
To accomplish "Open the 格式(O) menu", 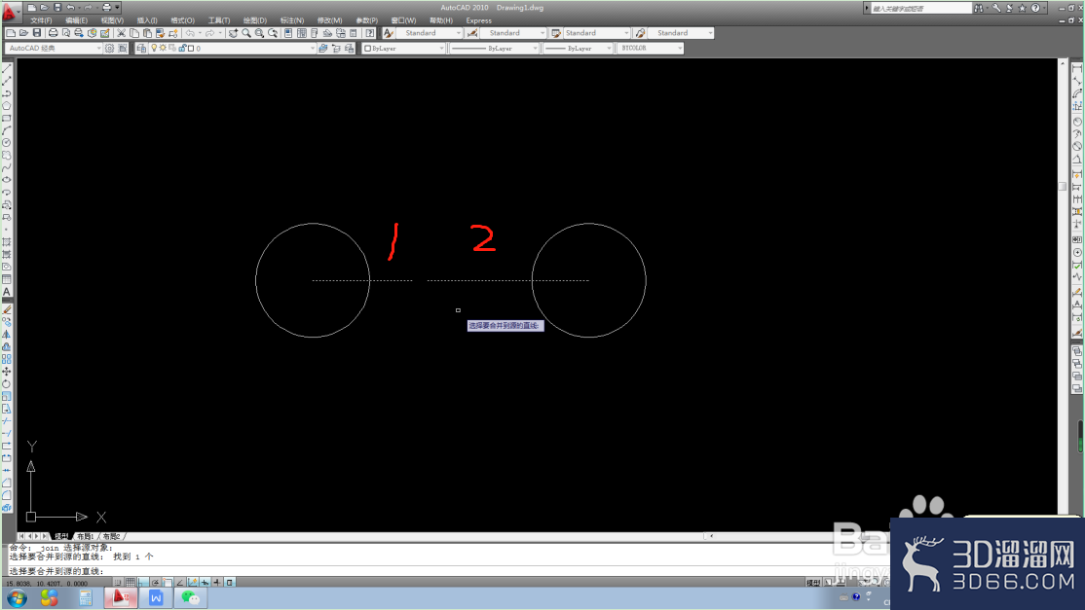I will [x=183, y=20].
